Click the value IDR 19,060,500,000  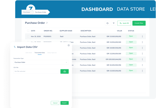click(114, 48)
